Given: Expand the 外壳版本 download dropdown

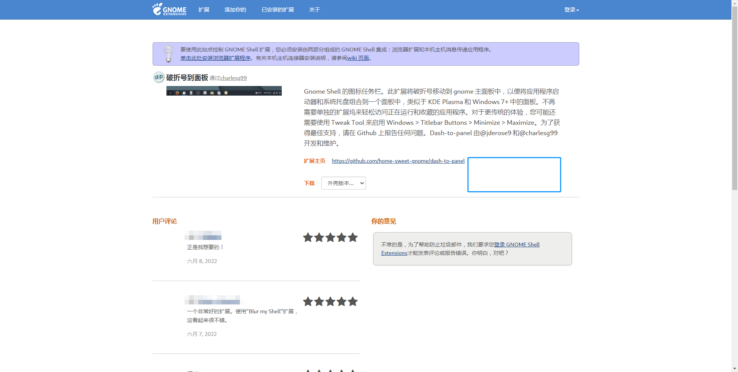Looking at the screenshot, I should 344,183.
